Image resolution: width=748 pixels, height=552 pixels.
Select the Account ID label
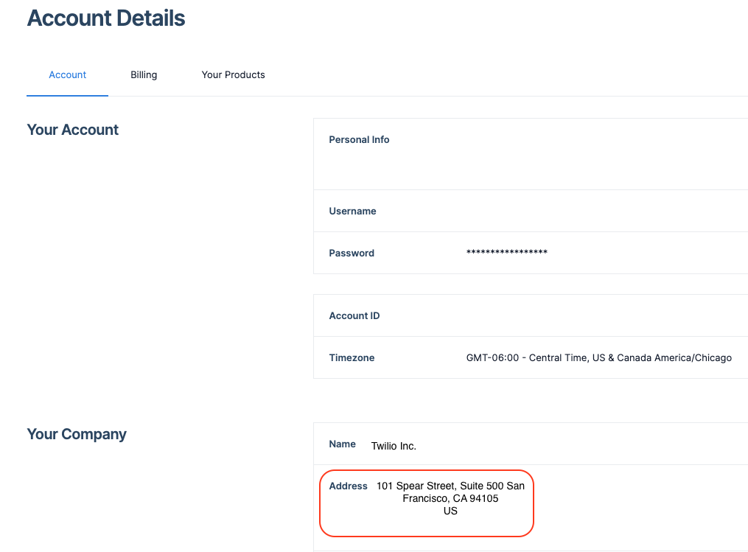coord(354,316)
